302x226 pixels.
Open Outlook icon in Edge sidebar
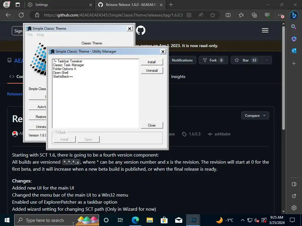point(294,51)
